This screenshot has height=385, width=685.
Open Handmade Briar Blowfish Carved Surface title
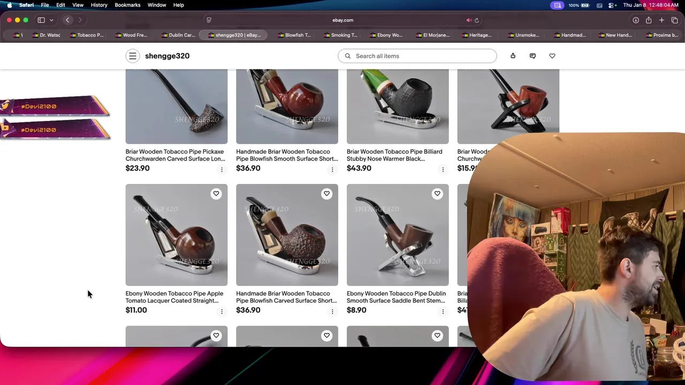[286, 297]
